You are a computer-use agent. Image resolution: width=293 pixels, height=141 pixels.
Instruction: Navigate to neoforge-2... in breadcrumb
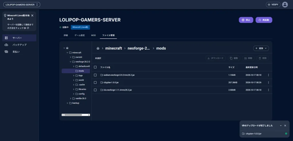pyautogui.click(x=139, y=48)
